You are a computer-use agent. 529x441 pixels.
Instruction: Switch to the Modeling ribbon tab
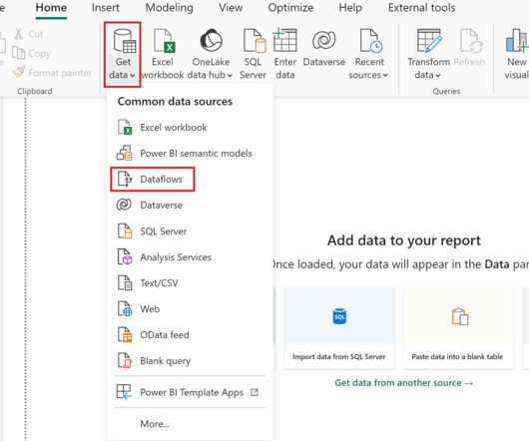point(169,7)
